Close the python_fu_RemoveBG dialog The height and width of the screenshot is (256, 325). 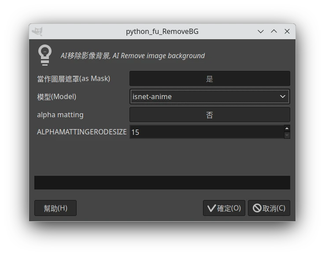pyautogui.click(x=287, y=31)
